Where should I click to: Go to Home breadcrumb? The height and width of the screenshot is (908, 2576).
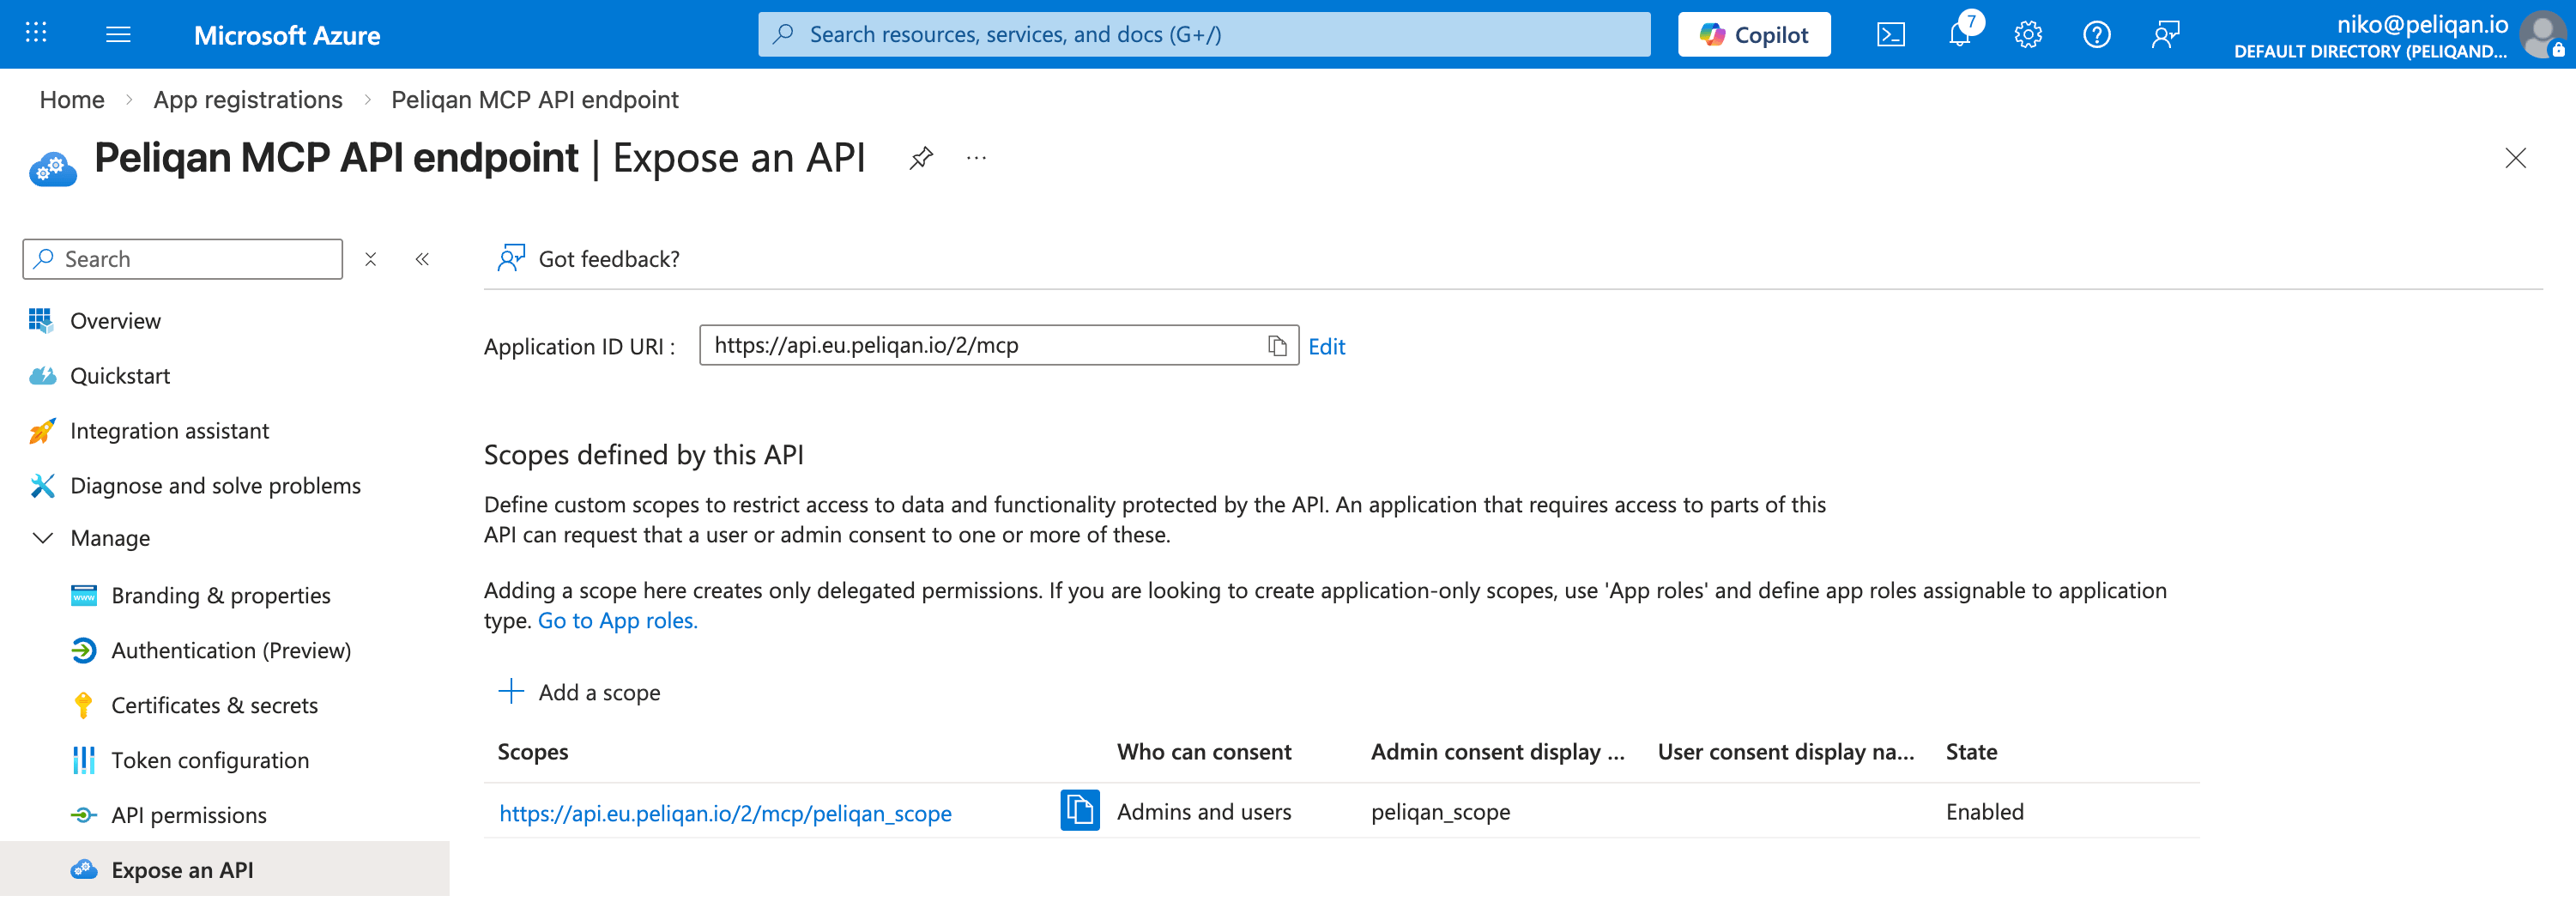point(72,100)
